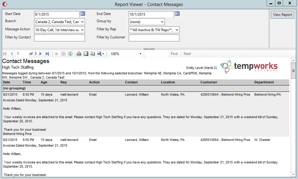Expand the Branch dropdown
This screenshot has width=298, height=179.
[x=83, y=22]
